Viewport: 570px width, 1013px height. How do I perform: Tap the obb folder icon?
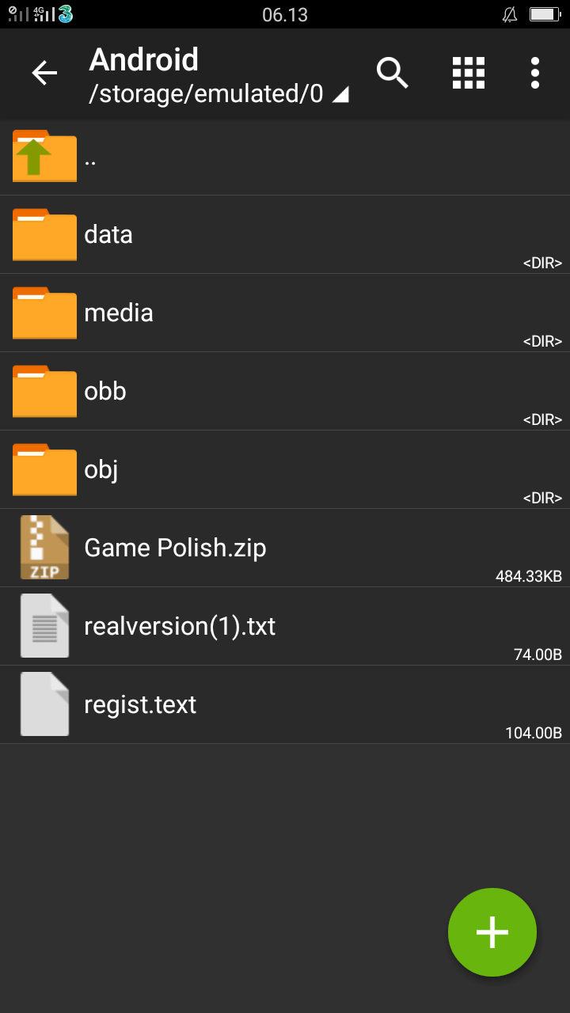tap(44, 391)
